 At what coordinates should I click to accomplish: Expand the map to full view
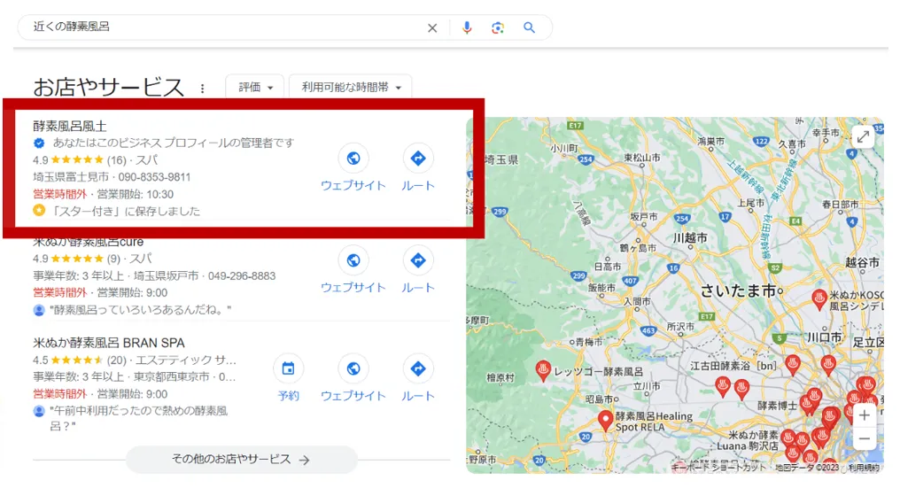(x=863, y=137)
